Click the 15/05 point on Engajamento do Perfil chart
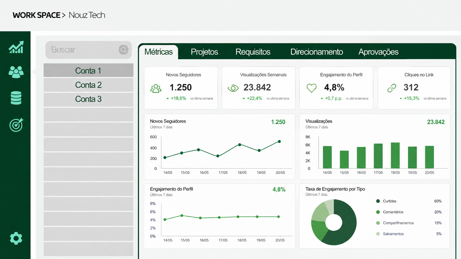 tap(182, 216)
